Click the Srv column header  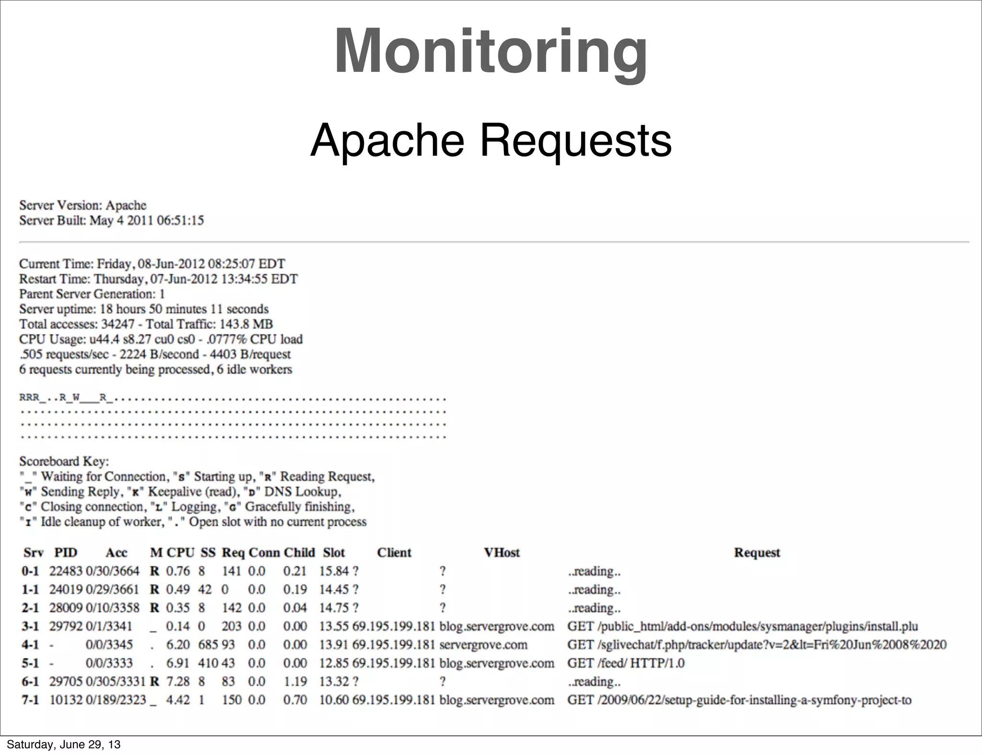click(x=34, y=553)
